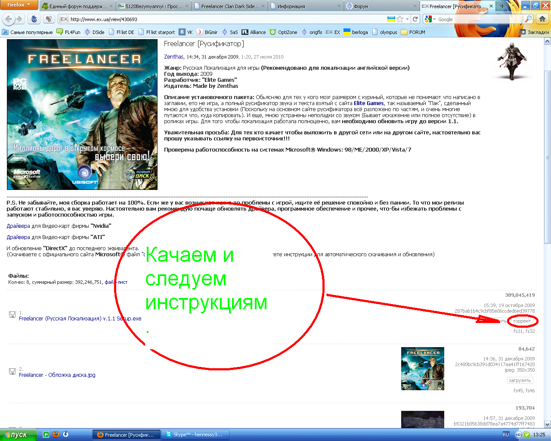
Task: Open the browser Home page icon
Action: click(x=542, y=19)
